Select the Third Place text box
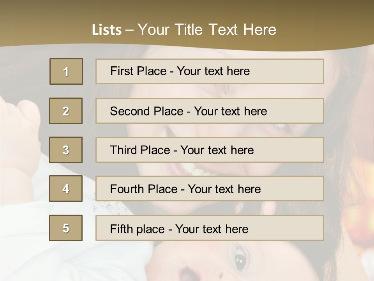374x281 pixels. (x=210, y=150)
